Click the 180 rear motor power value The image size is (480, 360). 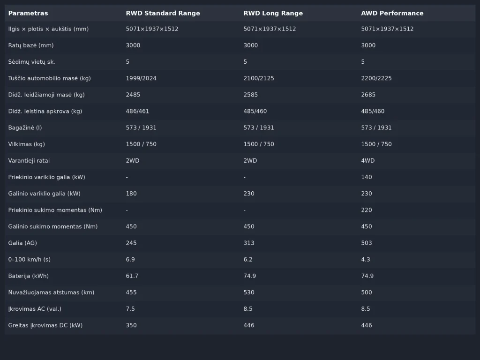coord(131,194)
